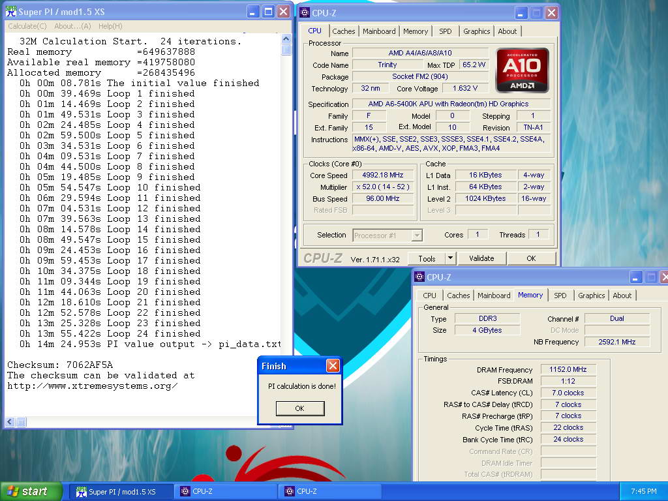Image resolution: width=668 pixels, height=501 pixels.
Task: Click the Bus Speed 96.00 MHz field
Action: (x=382, y=198)
